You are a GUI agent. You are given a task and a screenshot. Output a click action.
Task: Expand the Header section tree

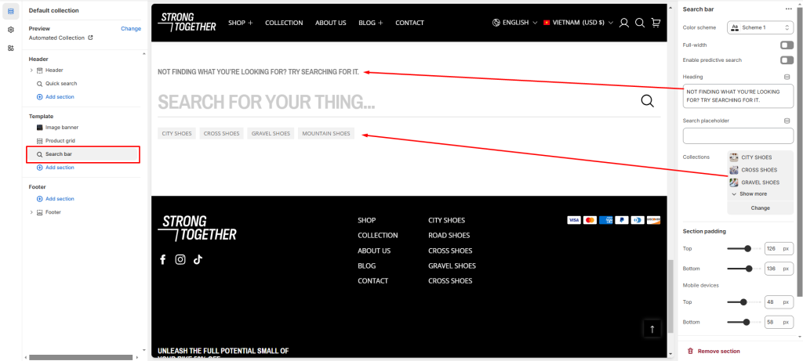pos(31,70)
